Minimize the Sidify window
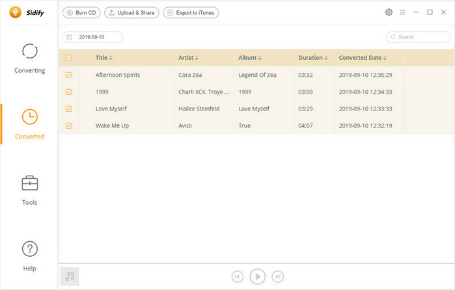Image resolution: width=455 pixels, height=290 pixels. [x=416, y=12]
